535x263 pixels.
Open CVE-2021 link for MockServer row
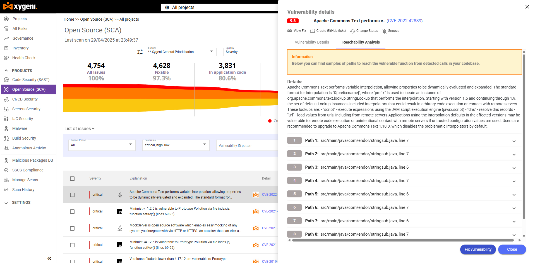(270, 228)
